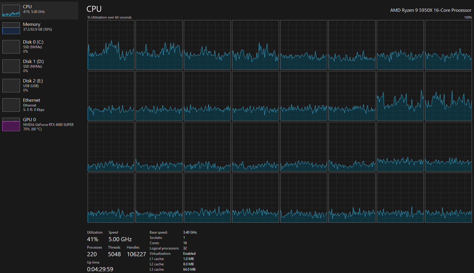This screenshot has width=474, height=273.
Task: Click the CPU mini graph thumbnail in sidebar
Action: [11, 11]
